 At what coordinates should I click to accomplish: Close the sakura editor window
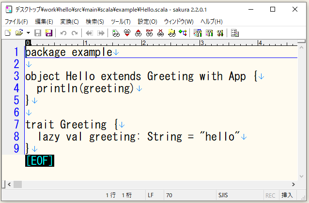point(295,9)
